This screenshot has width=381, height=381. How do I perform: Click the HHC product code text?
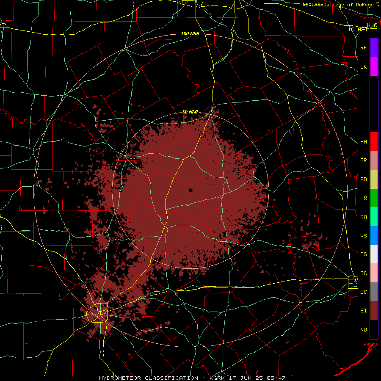[372, 25]
